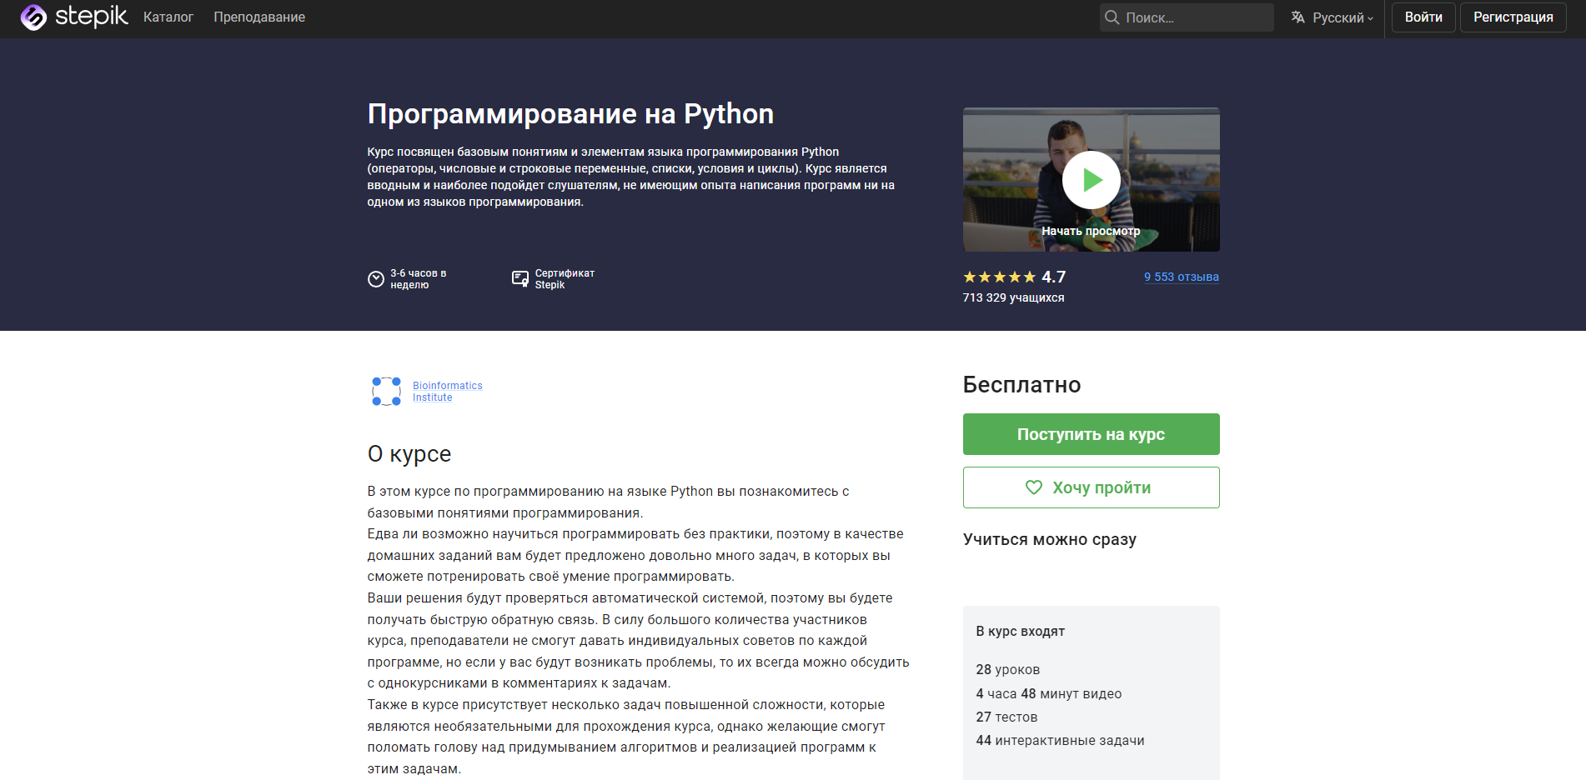1586x780 pixels.
Task: Click the В курс входят heading
Action: click(x=1021, y=632)
